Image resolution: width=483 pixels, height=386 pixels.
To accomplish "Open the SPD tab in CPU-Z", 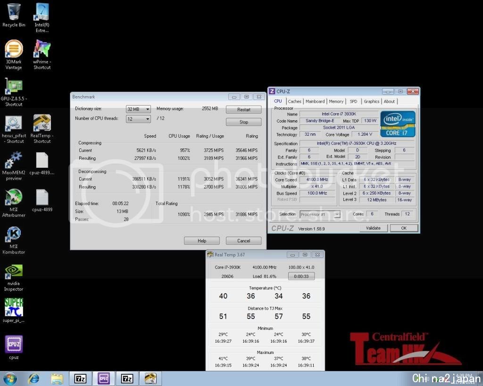I will pos(353,101).
